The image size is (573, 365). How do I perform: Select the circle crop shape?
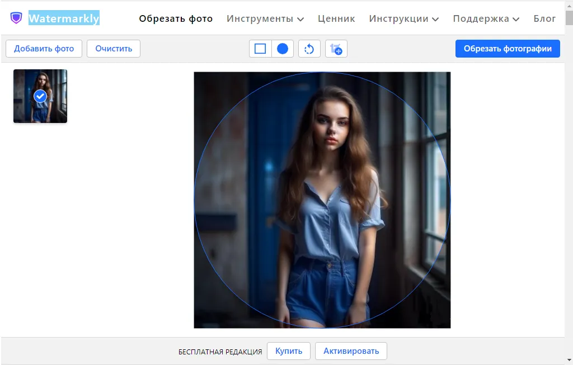pyautogui.click(x=282, y=49)
